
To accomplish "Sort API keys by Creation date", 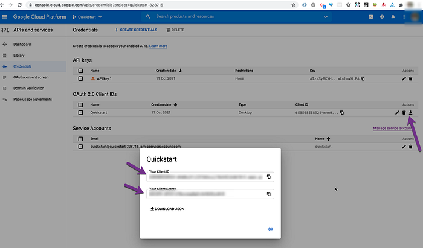I will click(x=169, y=71).
